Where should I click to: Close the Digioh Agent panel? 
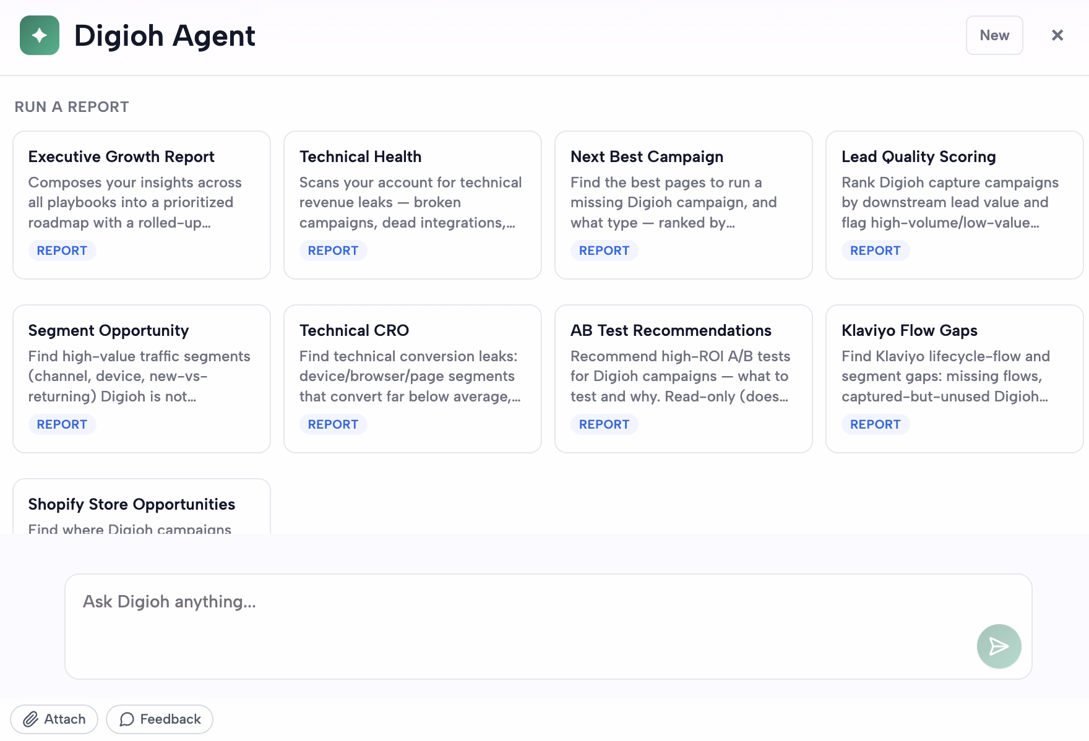pyautogui.click(x=1057, y=35)
